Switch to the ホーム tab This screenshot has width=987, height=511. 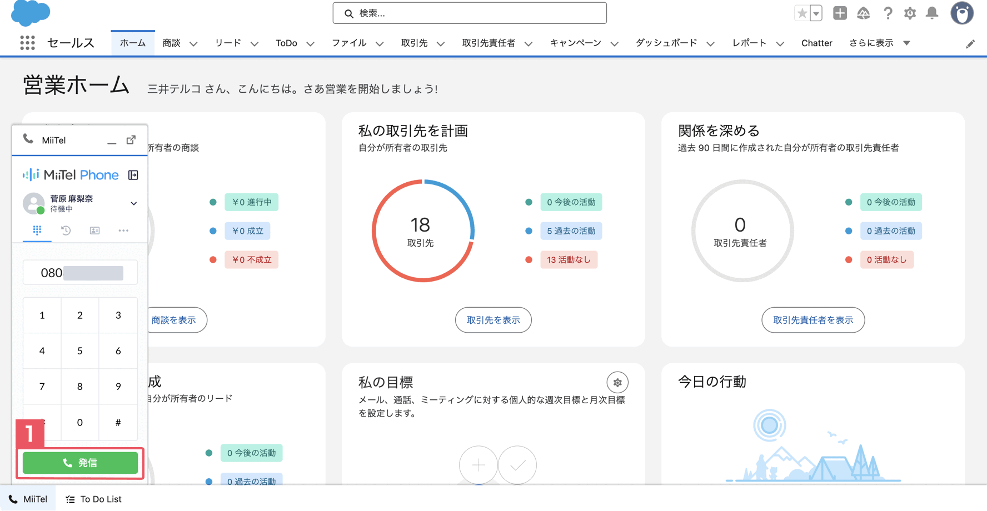133,43
